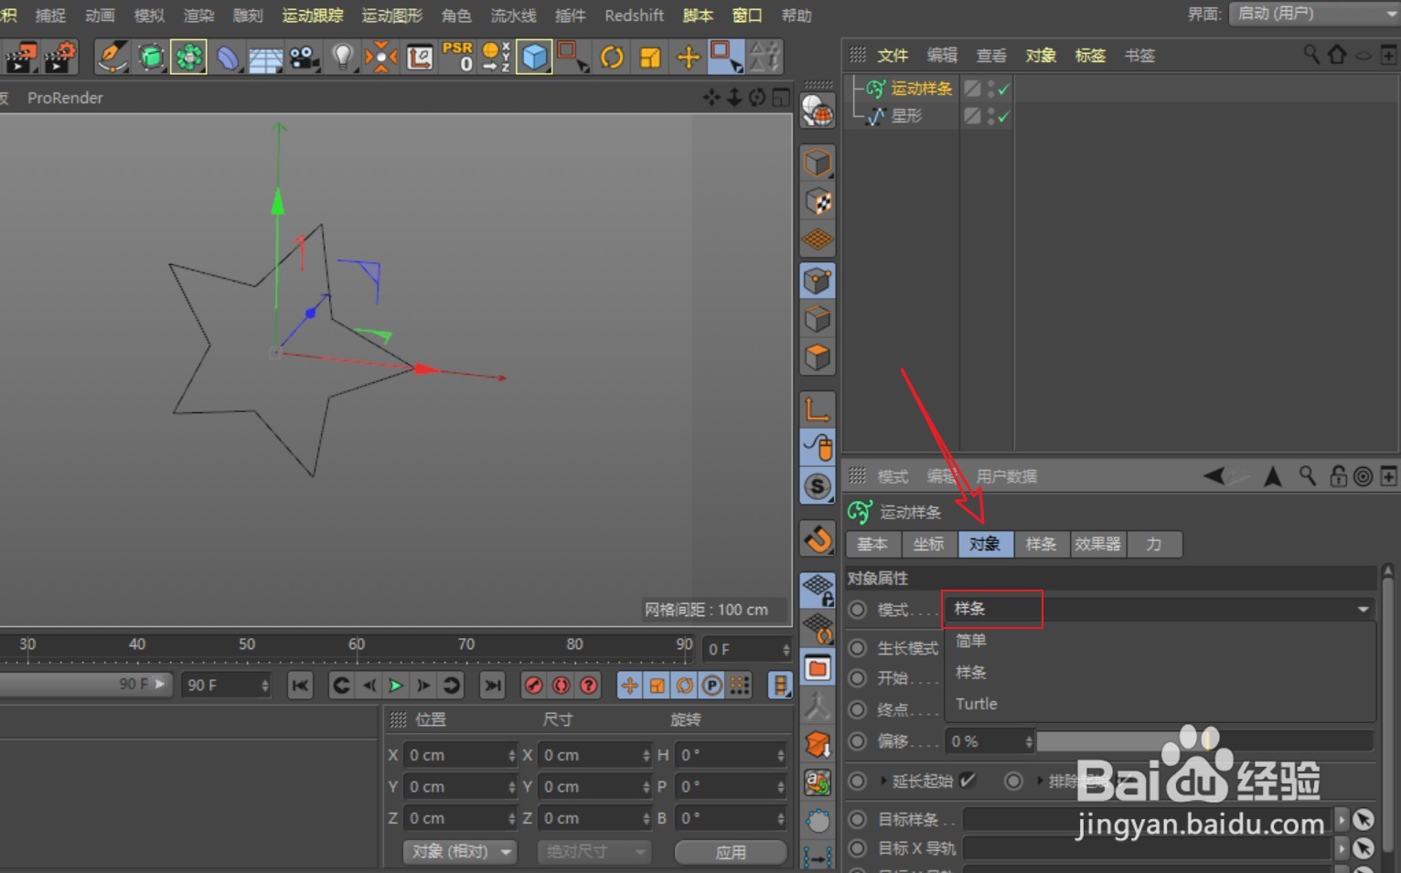Select the 星形 object in object manager

click(906, 116)
